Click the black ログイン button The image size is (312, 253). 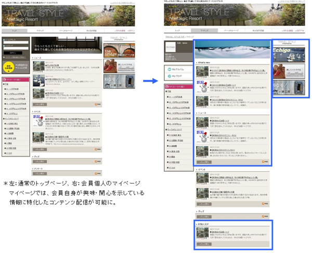click(13, 53)
